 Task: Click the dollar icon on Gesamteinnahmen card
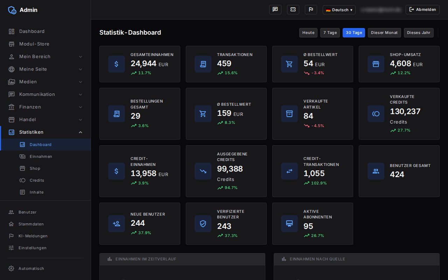click(x=117, y=64)
